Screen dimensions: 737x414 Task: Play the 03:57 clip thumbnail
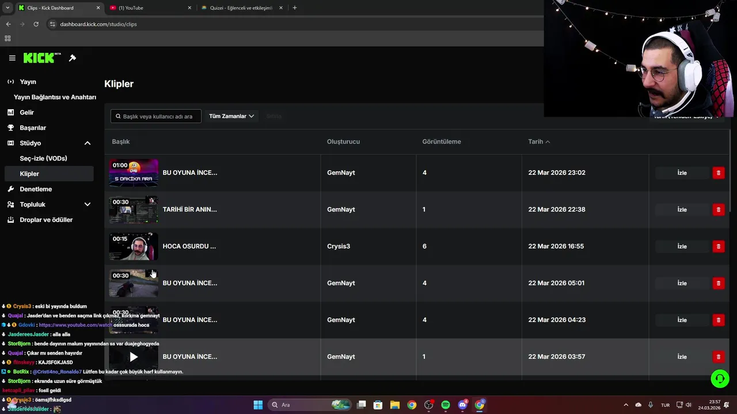134,356
